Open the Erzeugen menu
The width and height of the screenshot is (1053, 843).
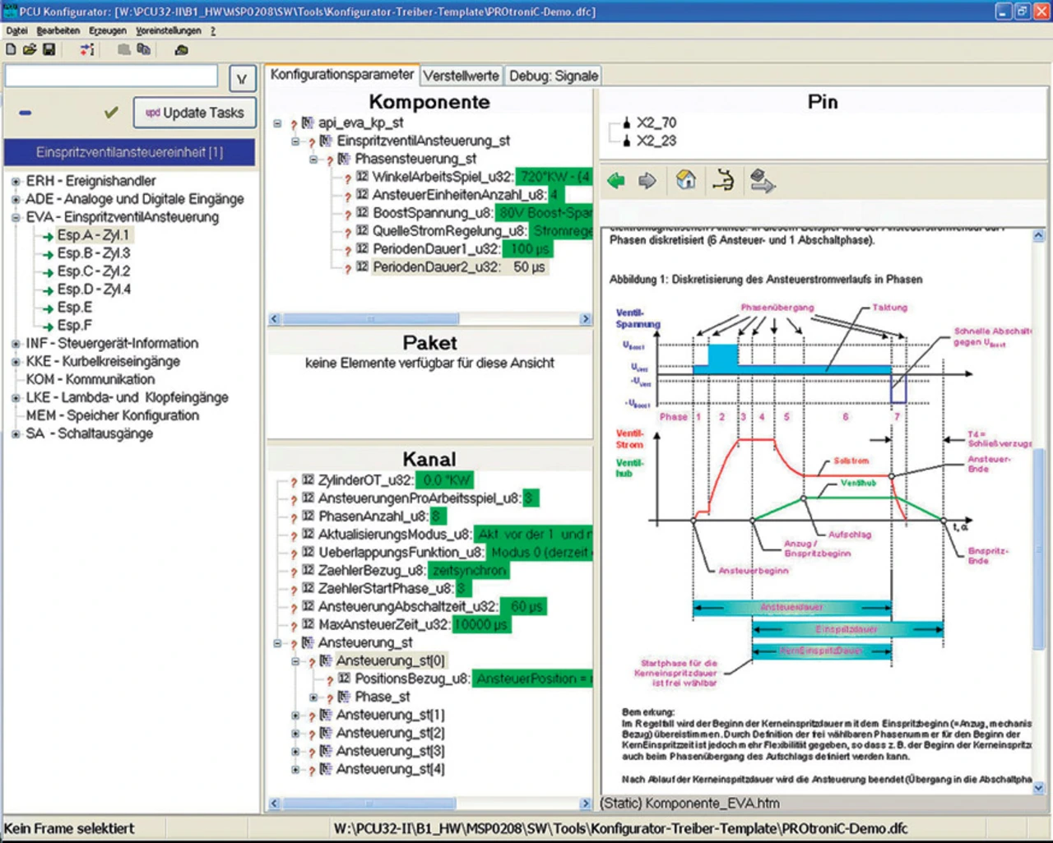click(108, 30)
